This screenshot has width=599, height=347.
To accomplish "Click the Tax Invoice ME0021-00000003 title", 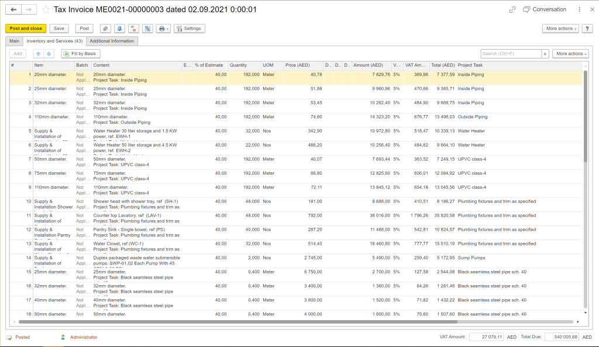I will [x=155, y=9].
